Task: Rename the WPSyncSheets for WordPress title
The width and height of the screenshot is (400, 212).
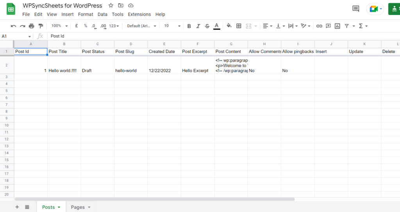Action: (x=62, y=5)
